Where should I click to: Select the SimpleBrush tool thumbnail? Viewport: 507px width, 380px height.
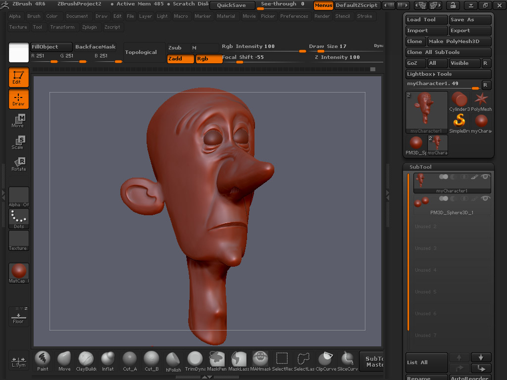459,123
